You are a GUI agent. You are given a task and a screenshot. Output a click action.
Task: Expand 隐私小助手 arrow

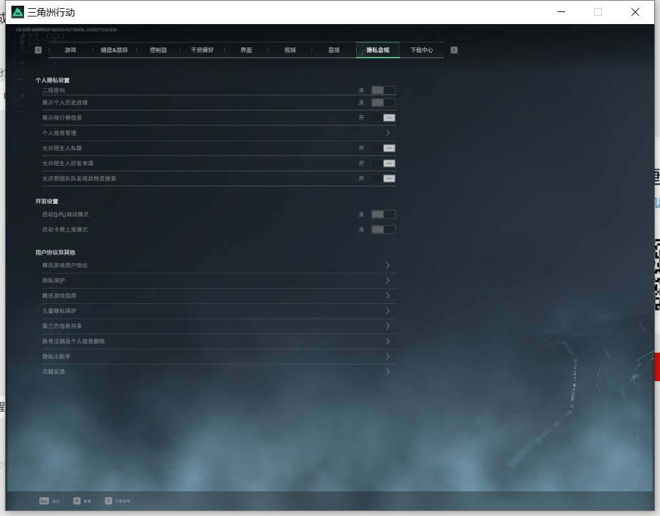[388, 356]
